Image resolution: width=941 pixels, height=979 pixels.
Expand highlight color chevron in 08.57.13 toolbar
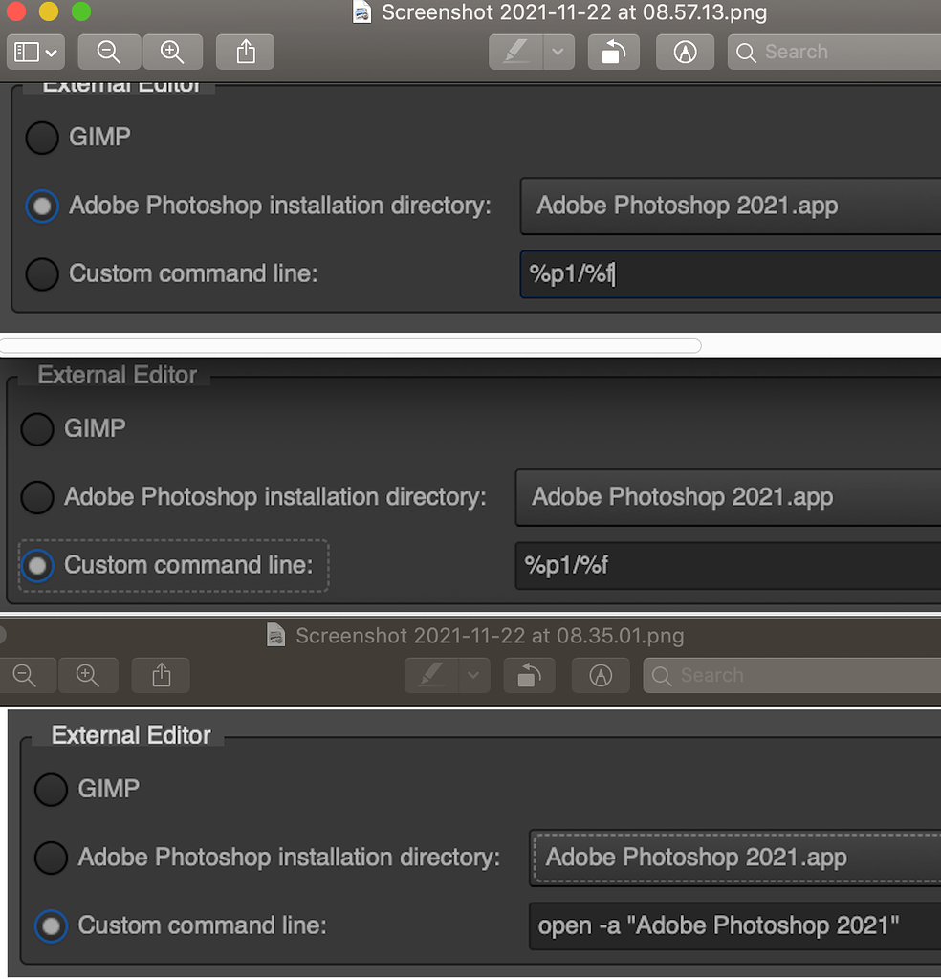tap(558, 52)
